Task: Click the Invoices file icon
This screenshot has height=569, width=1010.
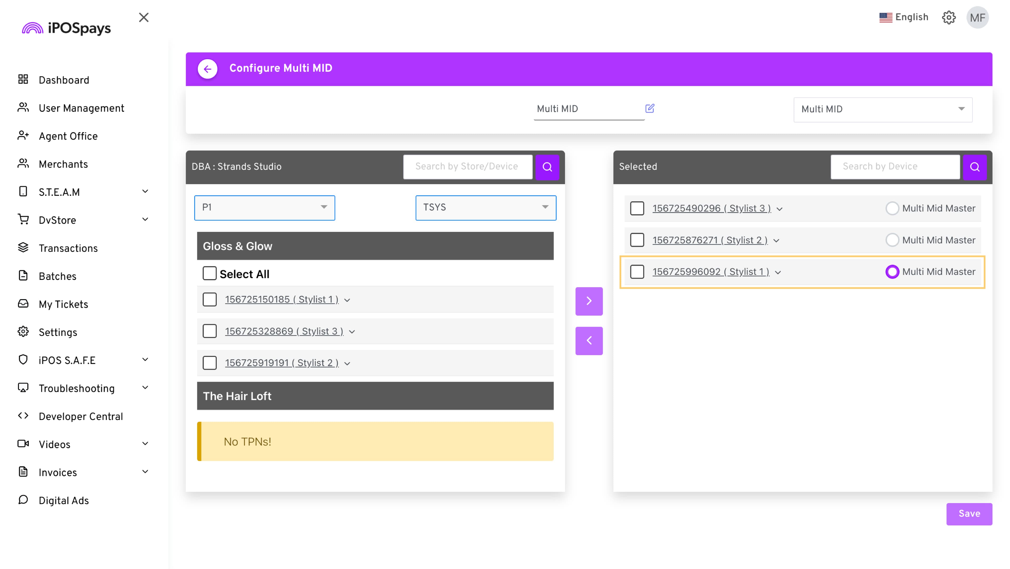Action: (23, 472)
